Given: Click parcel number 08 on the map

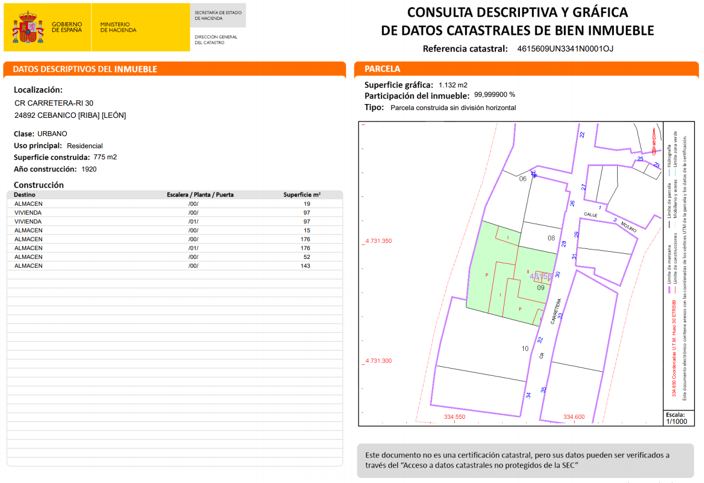Looking at the screenshot, I should point(551,238).
